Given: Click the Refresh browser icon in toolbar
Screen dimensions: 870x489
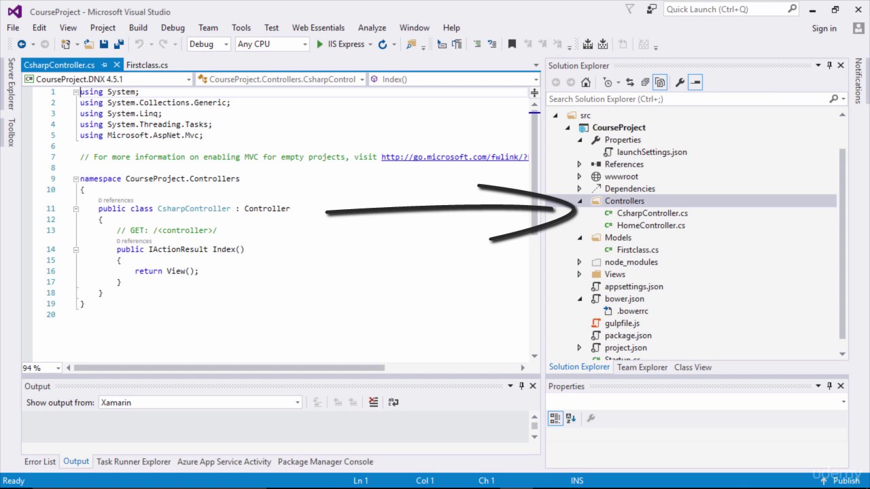Looking at the screenshot, I should click(x=383, y=44).
